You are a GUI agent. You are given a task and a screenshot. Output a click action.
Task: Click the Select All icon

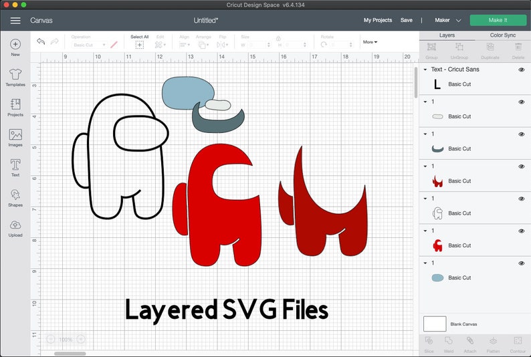[x=140, y=45]
